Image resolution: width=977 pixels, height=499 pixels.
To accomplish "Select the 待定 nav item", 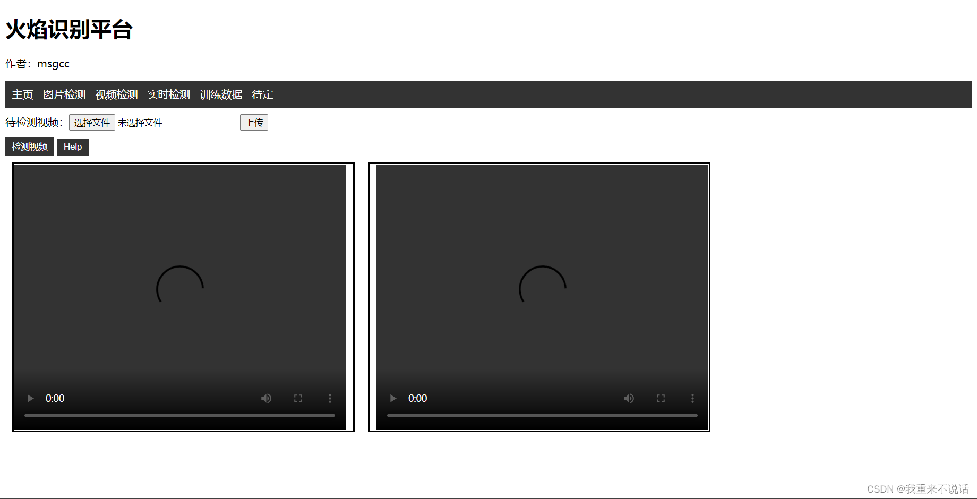I will coord(262,94).
